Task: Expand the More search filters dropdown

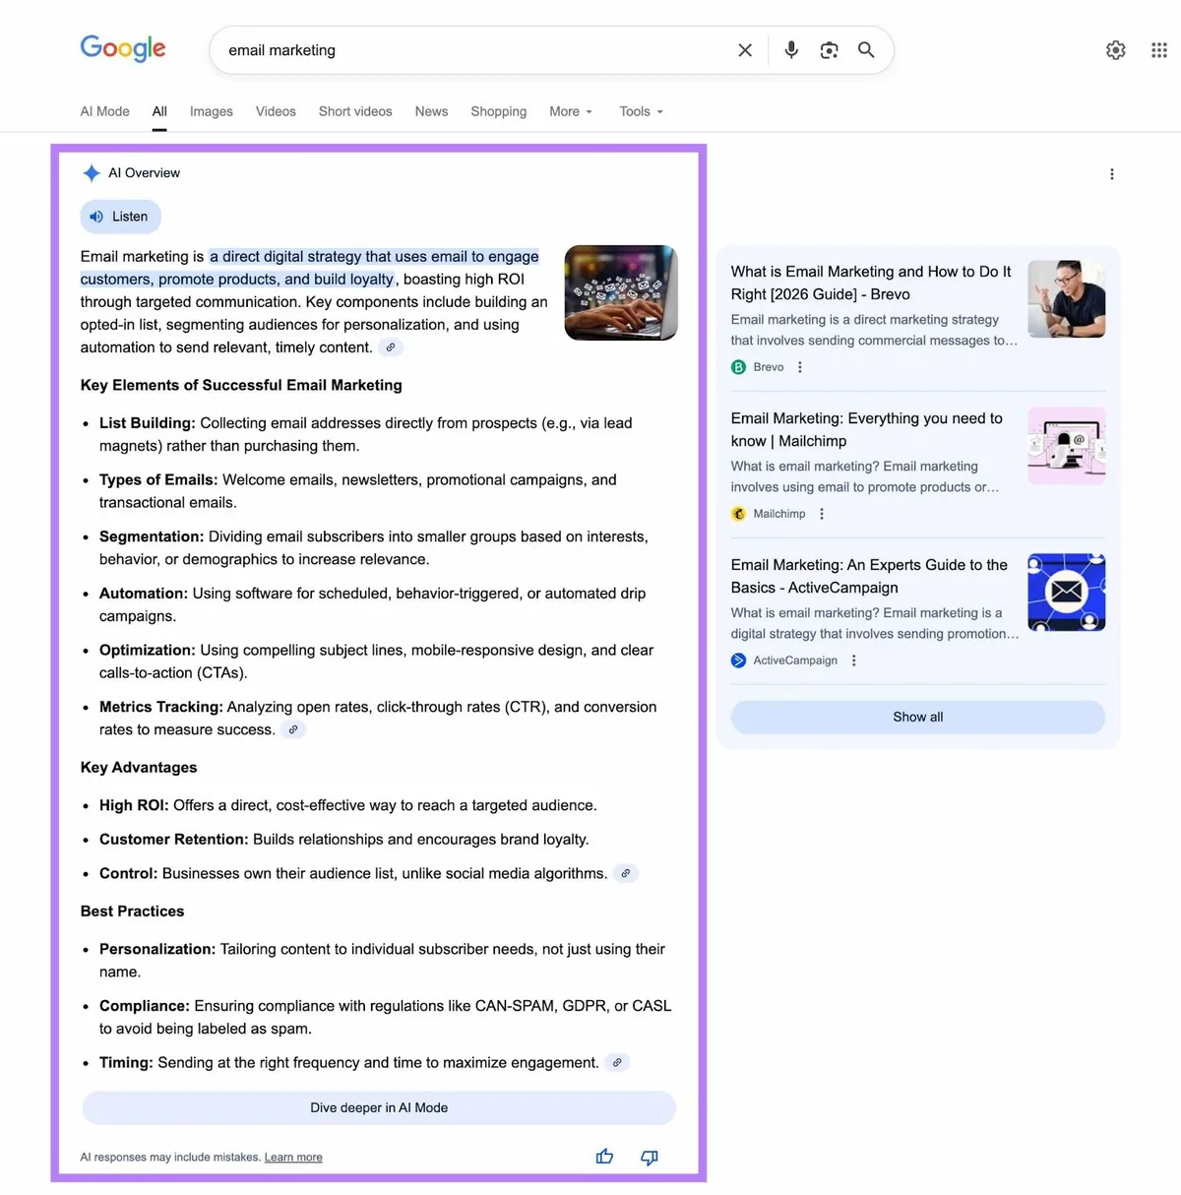Action: [571, 111]
